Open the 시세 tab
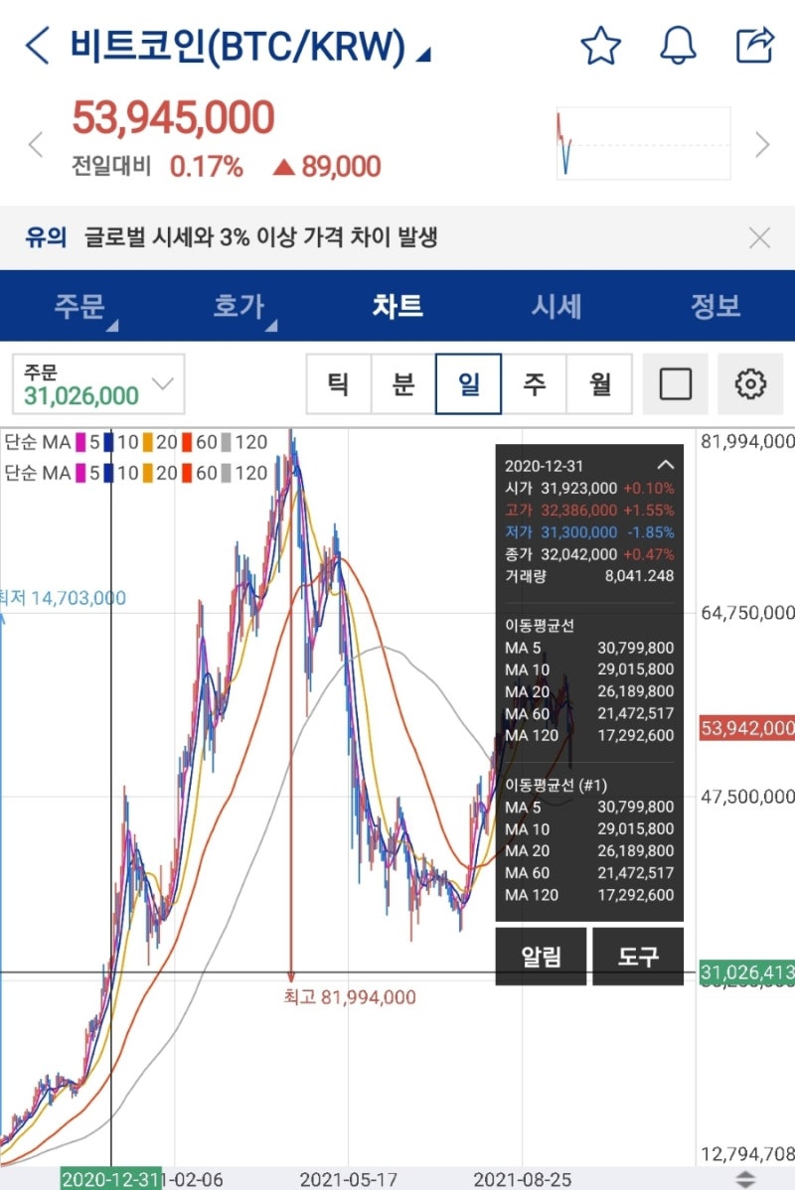Viewport: 795px width, 1190px height. (557, 307)
